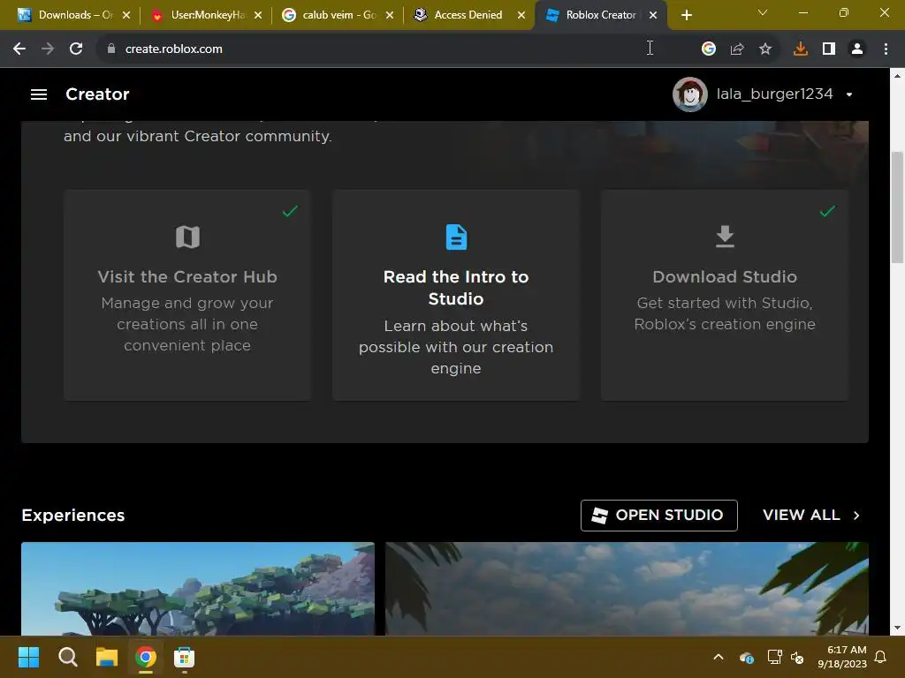
Task: Open Read the Intro to Studio title
Action: tap(456, 288)
